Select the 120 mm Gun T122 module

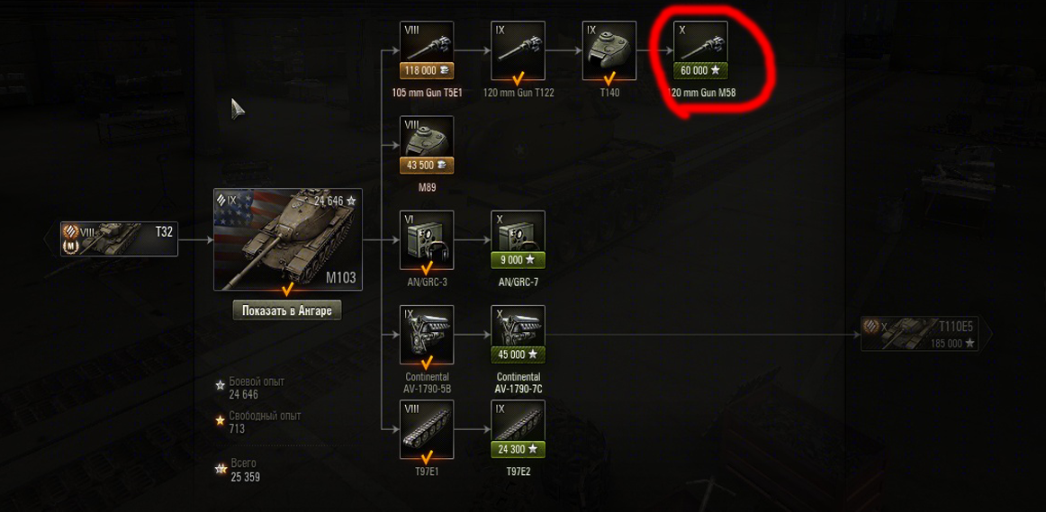pyautogui.click(x=518, y=50)
